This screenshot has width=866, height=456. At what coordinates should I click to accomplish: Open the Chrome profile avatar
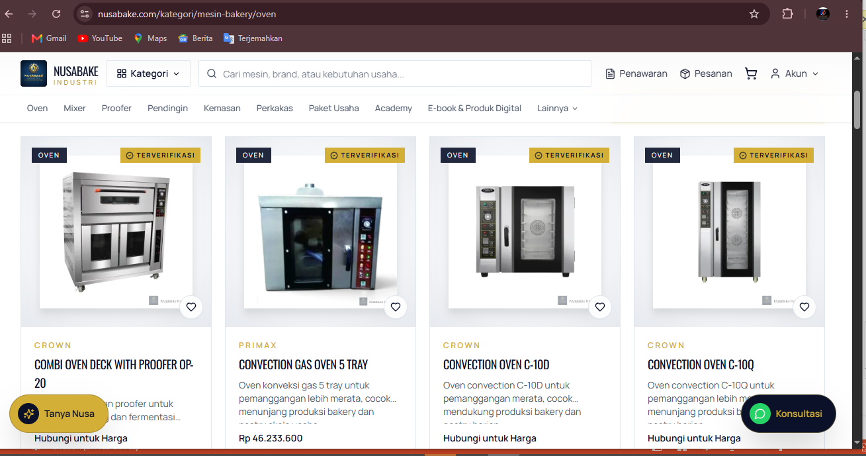pyautogui.click(x=823, y=14)
